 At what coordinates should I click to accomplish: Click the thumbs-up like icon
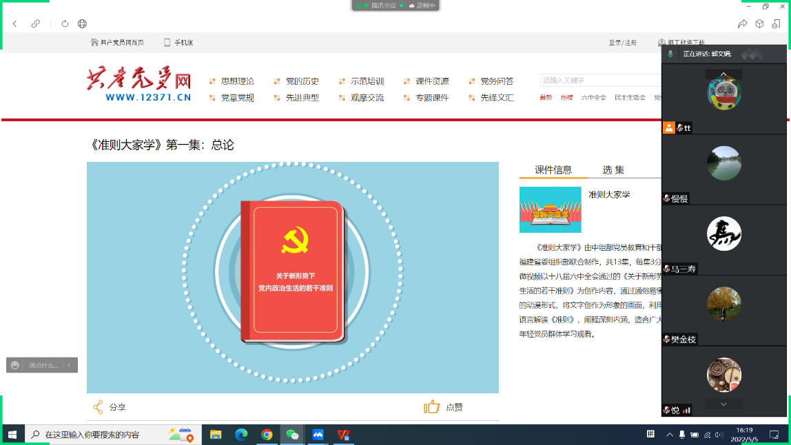coord(431,407)
